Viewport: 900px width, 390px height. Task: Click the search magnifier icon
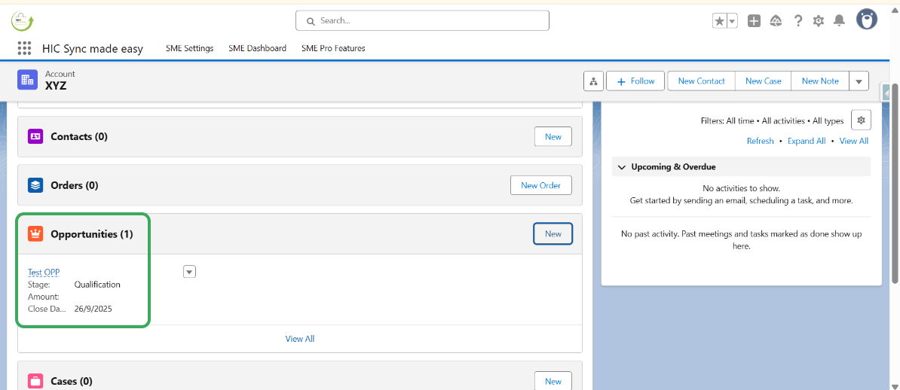tap(311, 21)
